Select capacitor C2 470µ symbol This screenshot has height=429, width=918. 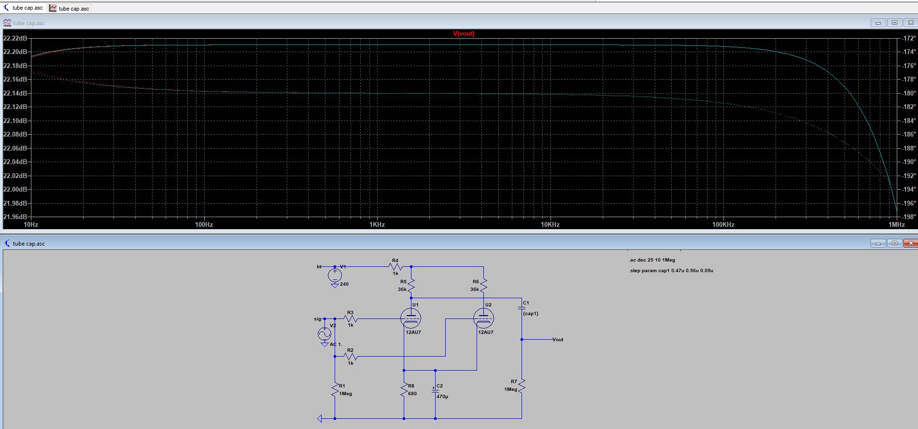[x=435, y=389]
